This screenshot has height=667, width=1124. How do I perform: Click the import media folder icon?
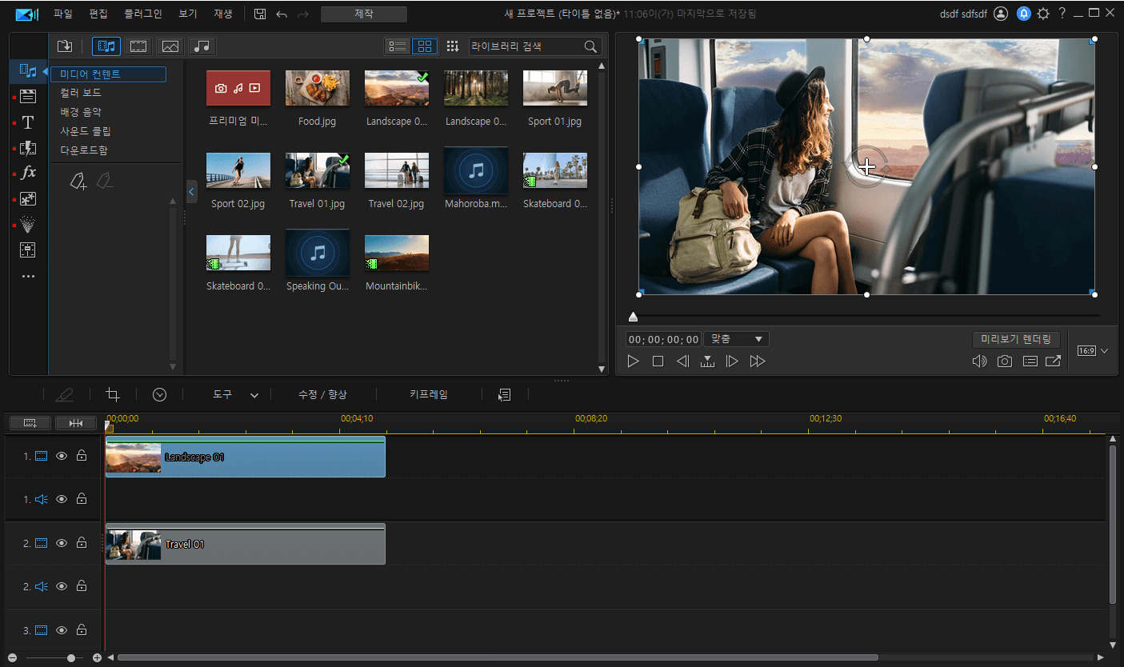66,46
